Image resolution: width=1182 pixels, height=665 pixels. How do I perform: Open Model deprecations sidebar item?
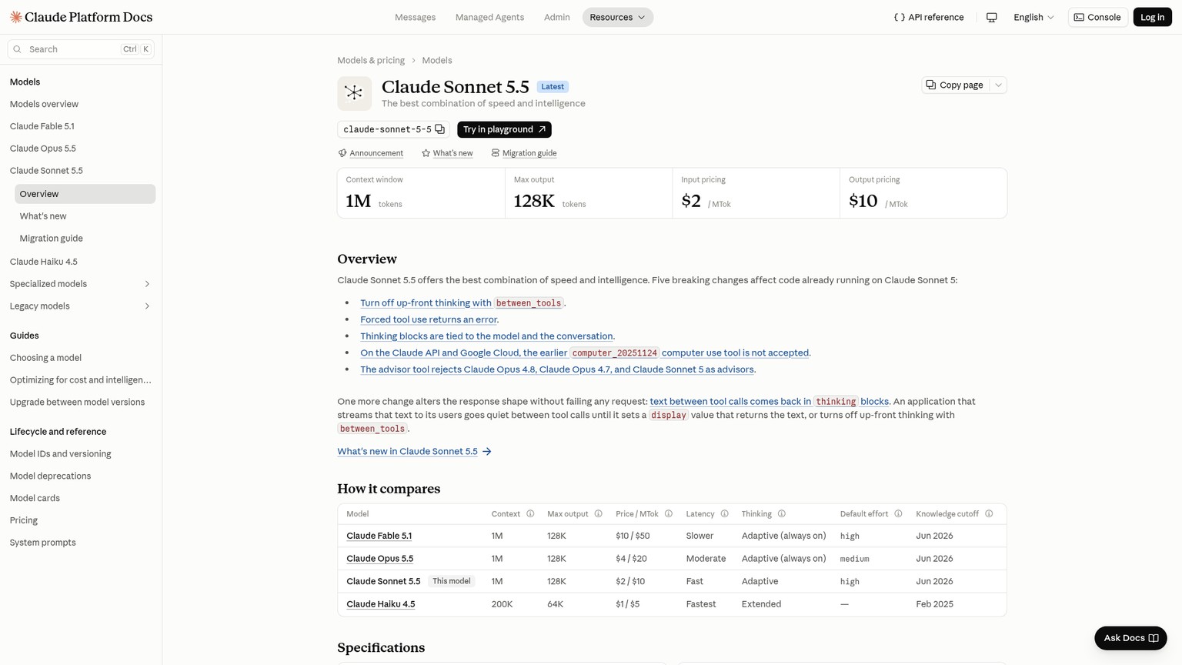pos(50,476)
